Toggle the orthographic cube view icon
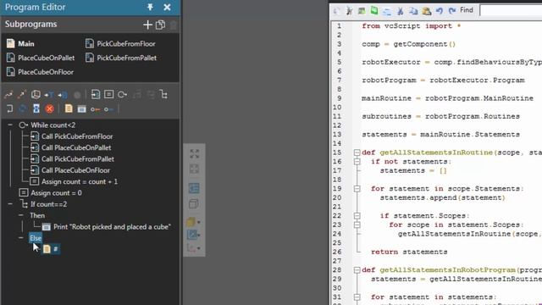 (194, 203)
